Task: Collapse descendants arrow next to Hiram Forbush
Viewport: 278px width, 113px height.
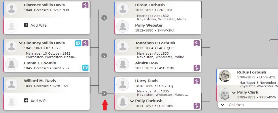Action: (104, 18)
